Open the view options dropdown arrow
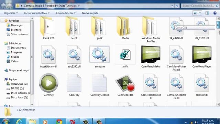 click(200, 13)
